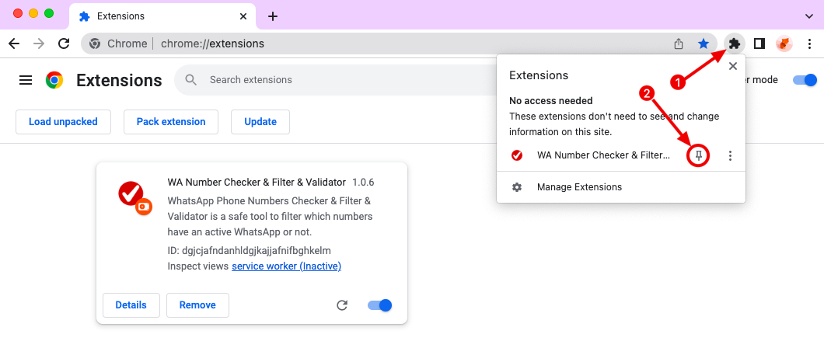Reload the WA Number Checker extension
The width and height of the screenshot is (824, 362).
coord(342,305)
